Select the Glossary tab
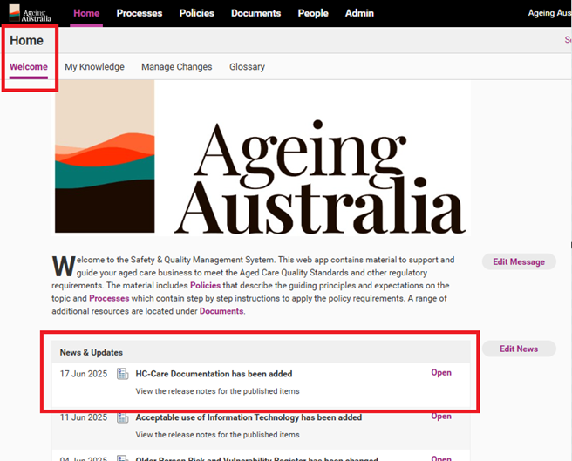 click(247, 67)
